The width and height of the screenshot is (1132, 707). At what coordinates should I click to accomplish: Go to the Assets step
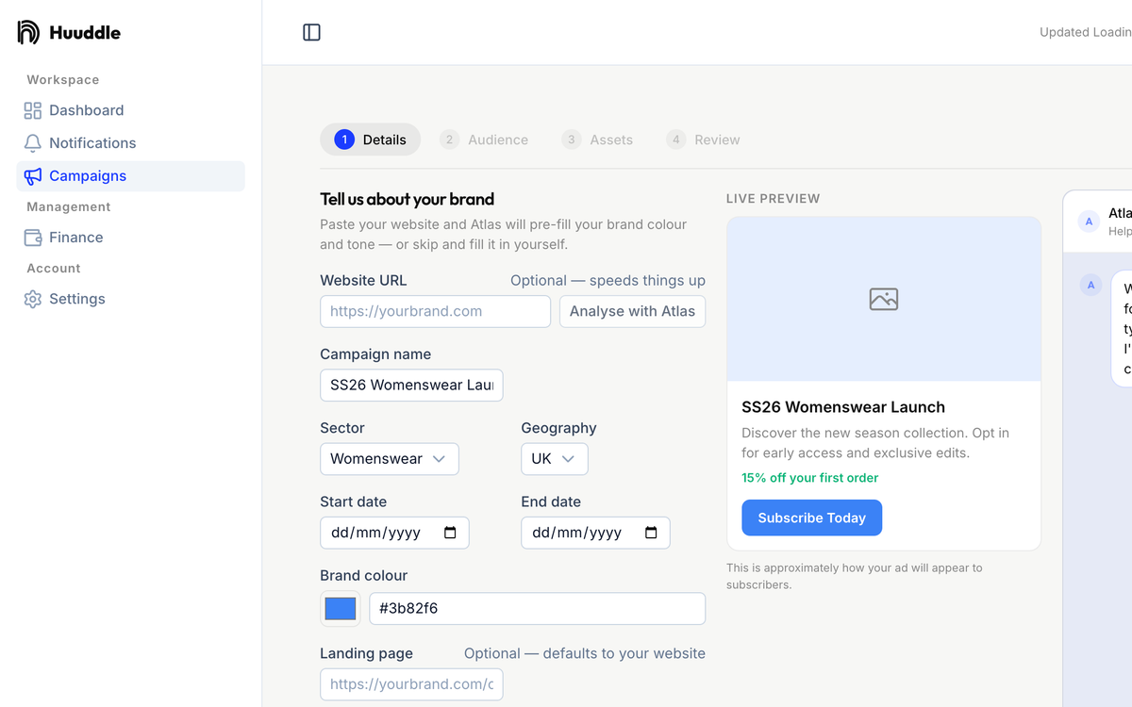coord(597,140)
